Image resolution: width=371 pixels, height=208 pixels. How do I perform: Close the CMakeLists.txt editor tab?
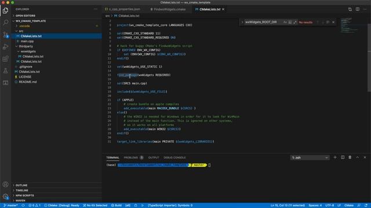[x=223, y=9]
